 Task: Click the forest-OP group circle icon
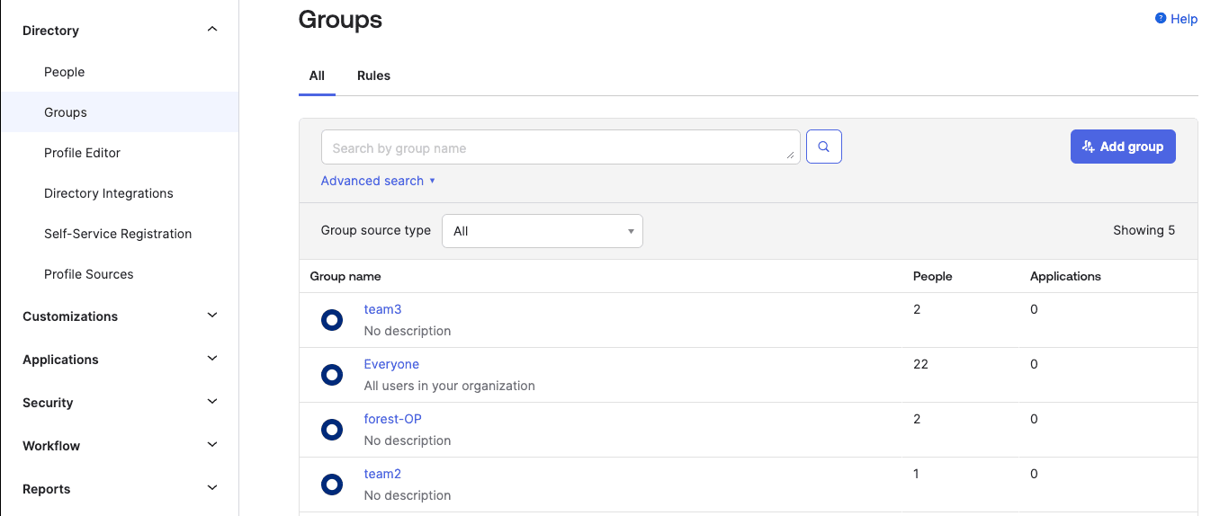tap(332, 430)
